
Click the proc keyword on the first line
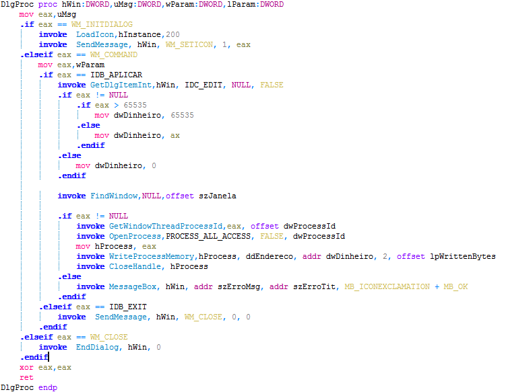tap(48, 4)
